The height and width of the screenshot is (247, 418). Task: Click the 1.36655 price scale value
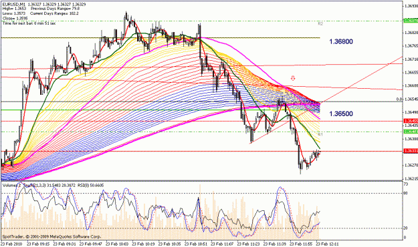pos(411,72)
